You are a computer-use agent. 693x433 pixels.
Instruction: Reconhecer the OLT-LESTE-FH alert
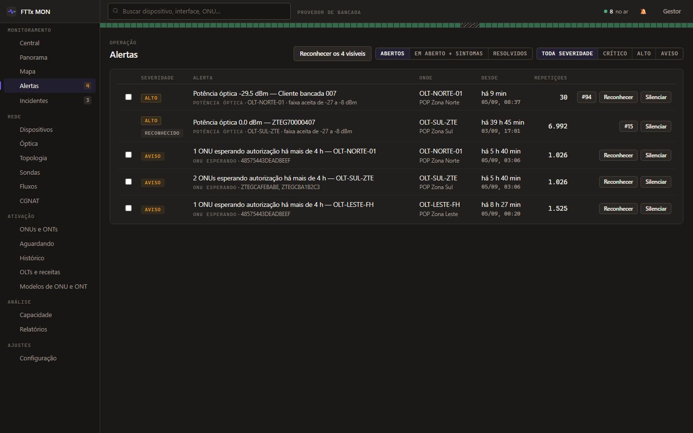(x=618, y=209)
